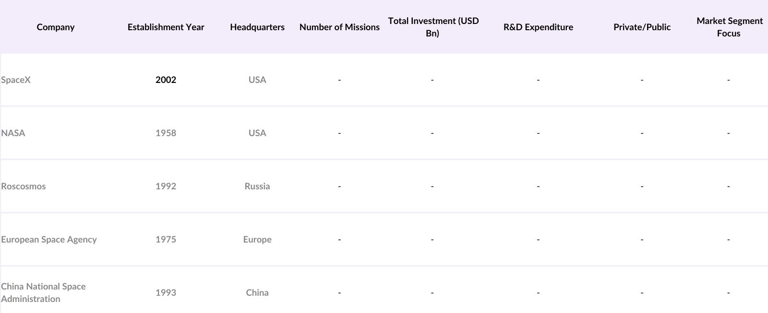Viewport: 768px width, 313px height.
Task: Select Total Investment (USD Bn) header
Action: click(x=433, y=27)
